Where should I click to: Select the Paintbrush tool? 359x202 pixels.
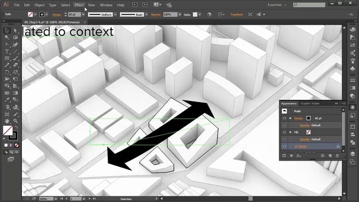click(15, 58)
